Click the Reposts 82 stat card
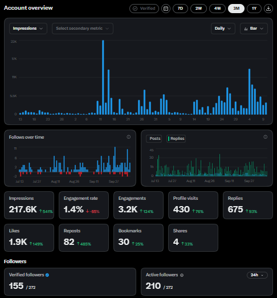 click(84, 237)
